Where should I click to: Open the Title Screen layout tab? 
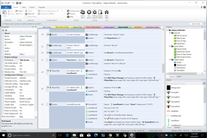[x=46, y=27]
